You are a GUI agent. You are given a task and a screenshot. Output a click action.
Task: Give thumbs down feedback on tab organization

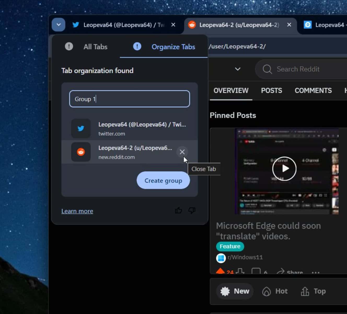click(192, 210)
